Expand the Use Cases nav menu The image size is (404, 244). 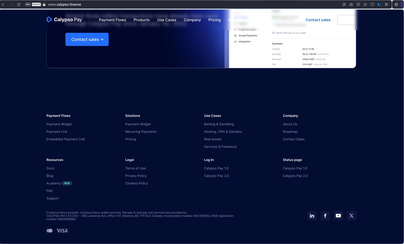click(x=167, y=20)
